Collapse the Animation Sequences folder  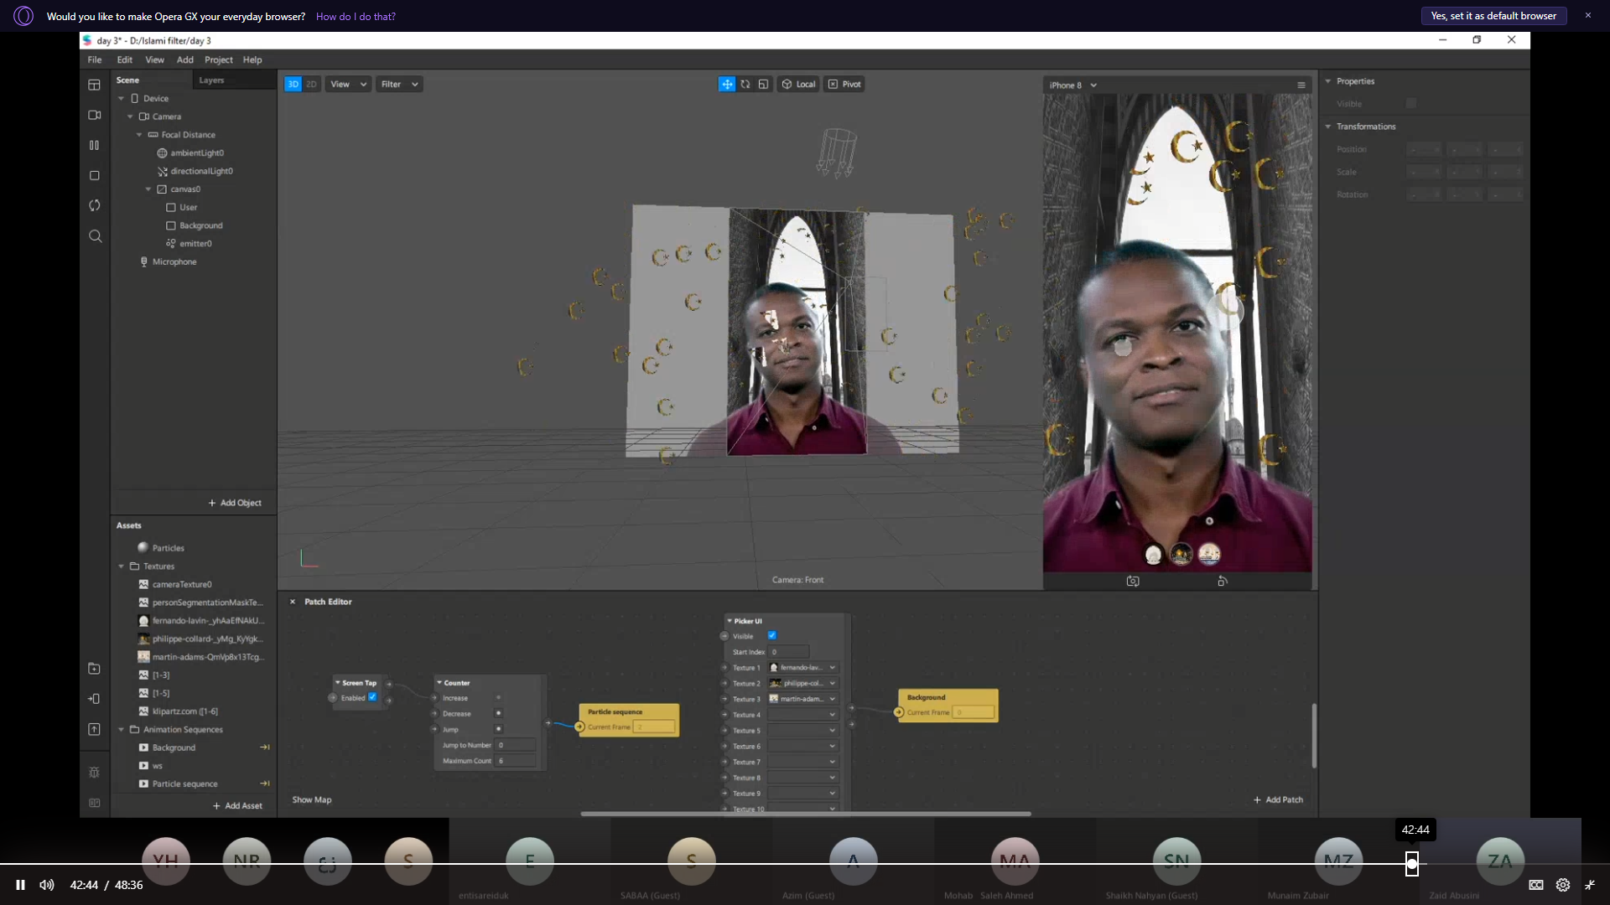(x=122, y=730)
